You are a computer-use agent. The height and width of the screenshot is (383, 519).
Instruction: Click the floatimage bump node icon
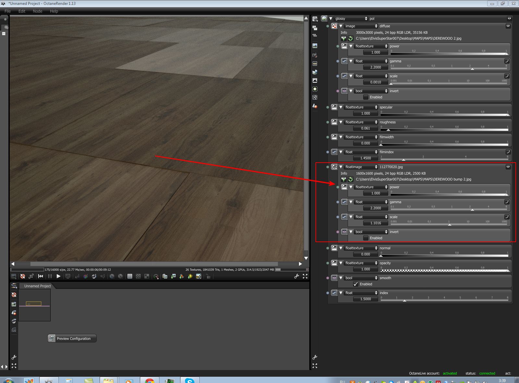coord(334,167)
